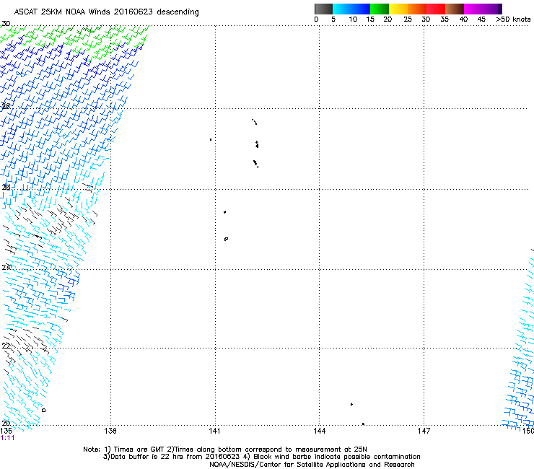The width and height of the screenshot is (534, 469).
Task: Click longitude axis label '147'
Action: [x=424, y=431]
